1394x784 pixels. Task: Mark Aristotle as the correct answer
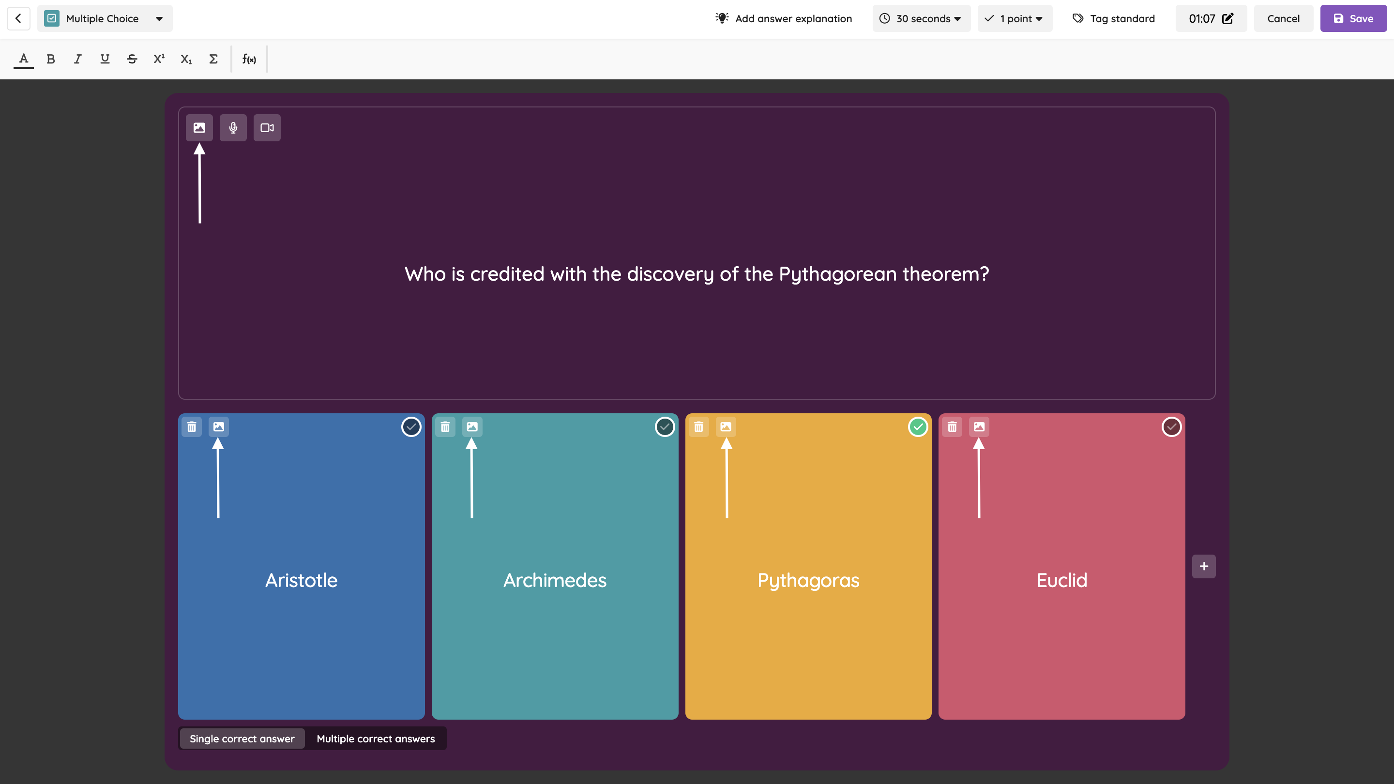tap(411, 427)
